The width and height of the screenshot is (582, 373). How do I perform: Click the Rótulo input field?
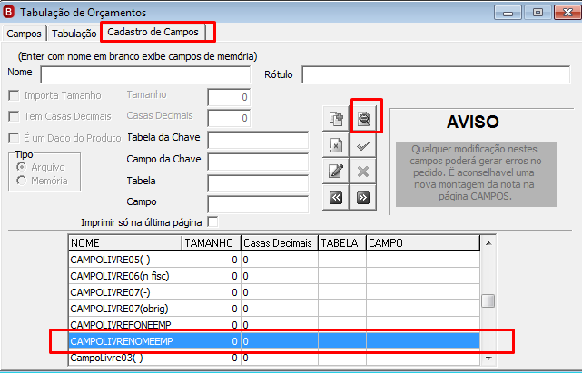click(x=436, y=74)
